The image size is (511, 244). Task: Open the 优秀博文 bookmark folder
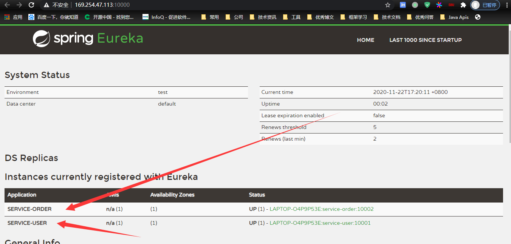click(320, 17)
